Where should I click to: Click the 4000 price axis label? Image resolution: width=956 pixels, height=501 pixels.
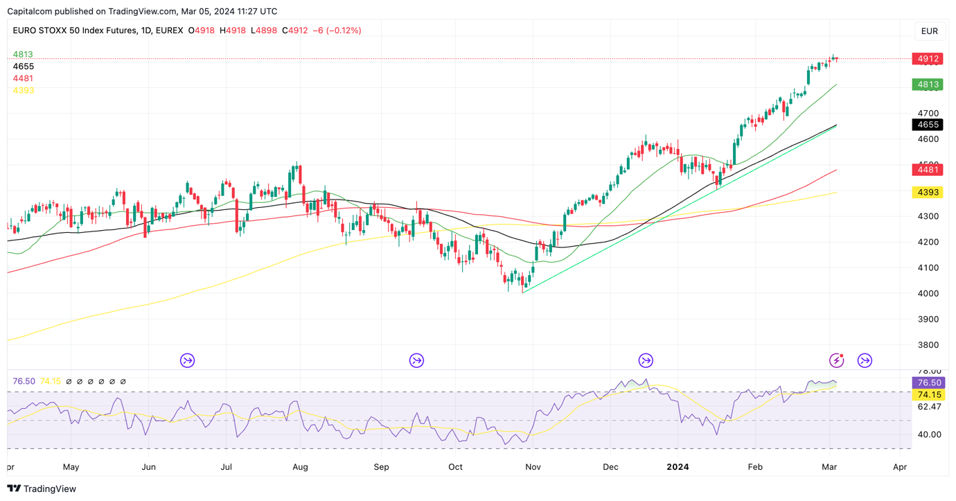[x=928, y=293]
